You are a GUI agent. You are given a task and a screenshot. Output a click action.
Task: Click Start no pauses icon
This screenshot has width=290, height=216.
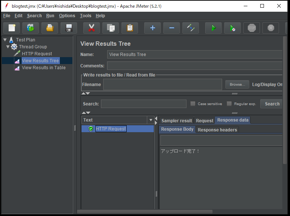[232, 28]
